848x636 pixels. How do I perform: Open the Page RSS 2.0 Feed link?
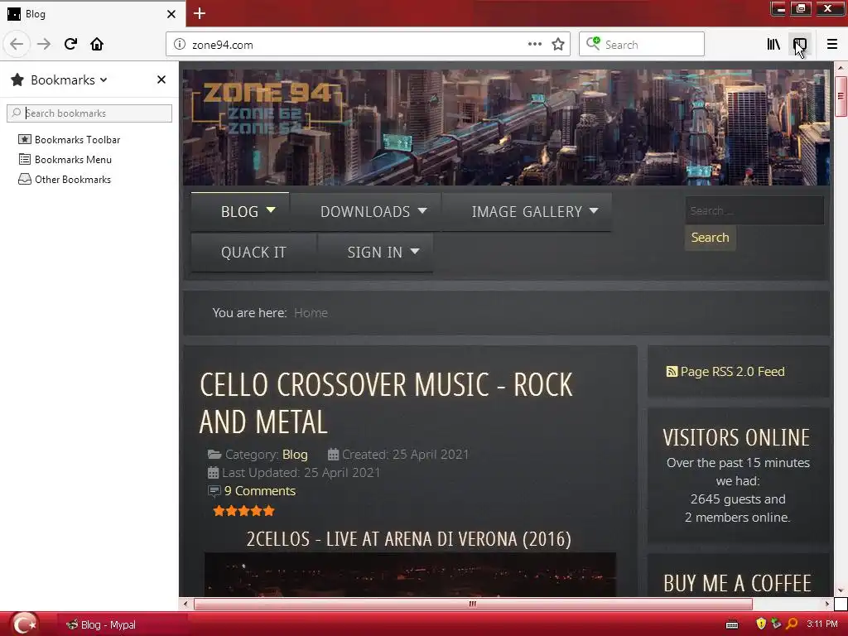click(732, 372)
